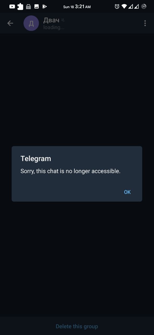Open the three-dot overflow menu
Screen dimensions: 154x335
pyautogui.click(x=145, y=23)
